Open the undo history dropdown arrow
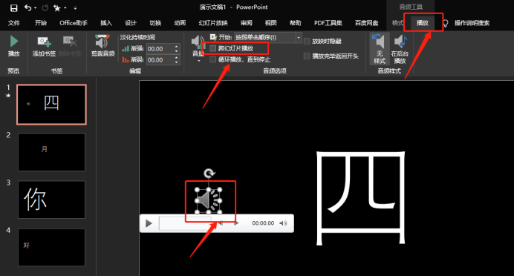 click(36, 8)
